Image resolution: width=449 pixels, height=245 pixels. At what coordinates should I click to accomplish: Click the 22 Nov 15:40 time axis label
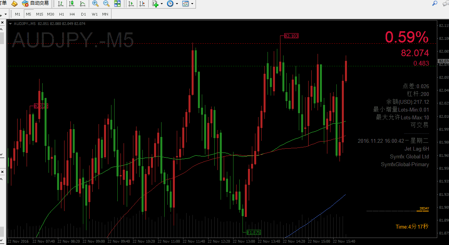(344, 241)
